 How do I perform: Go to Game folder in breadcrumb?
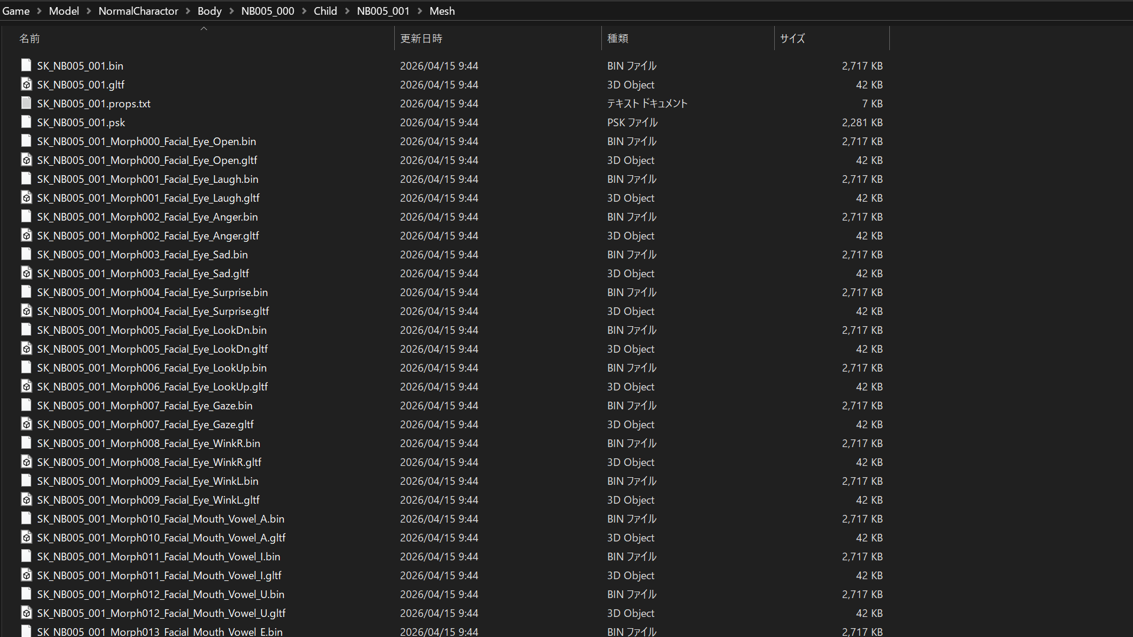[x=16, y=11]
